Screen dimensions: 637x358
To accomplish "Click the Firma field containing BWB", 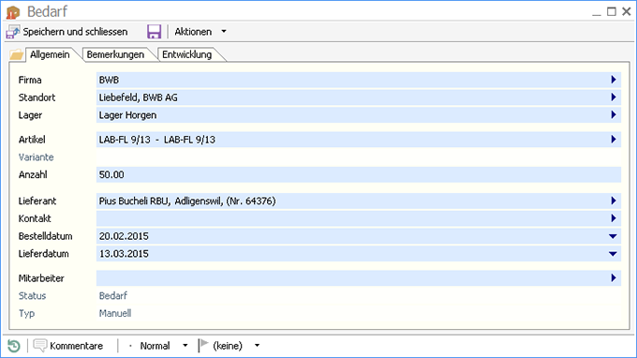I will [358, 80].
